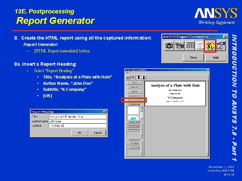
Task: Click the Table Capture grid icon
Action: point(190,46)
